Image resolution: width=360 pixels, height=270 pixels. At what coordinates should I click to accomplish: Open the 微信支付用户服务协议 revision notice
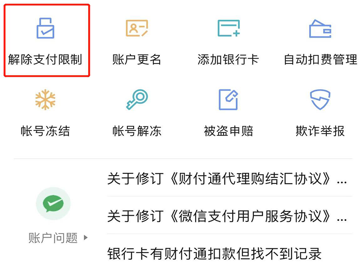227,216
